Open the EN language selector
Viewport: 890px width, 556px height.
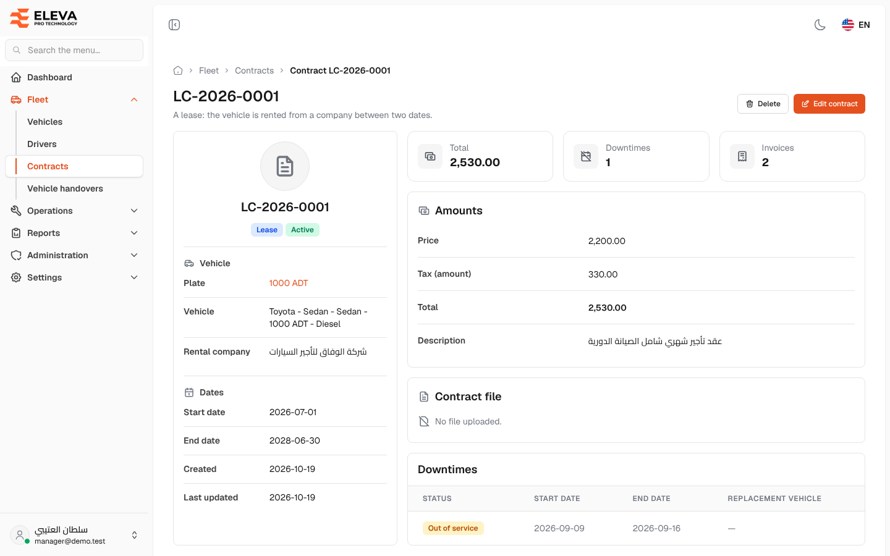click(856, 25)
